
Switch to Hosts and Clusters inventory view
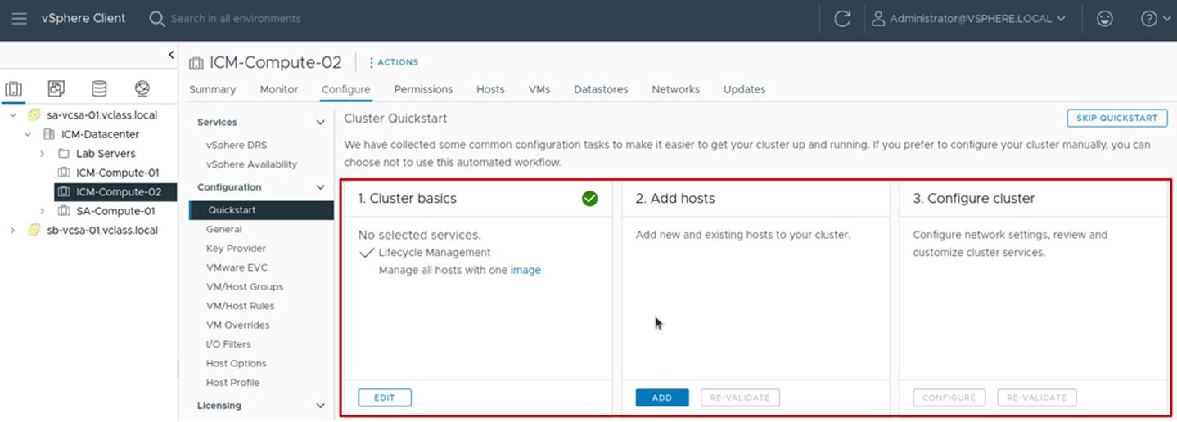click(x=14, y=88)
